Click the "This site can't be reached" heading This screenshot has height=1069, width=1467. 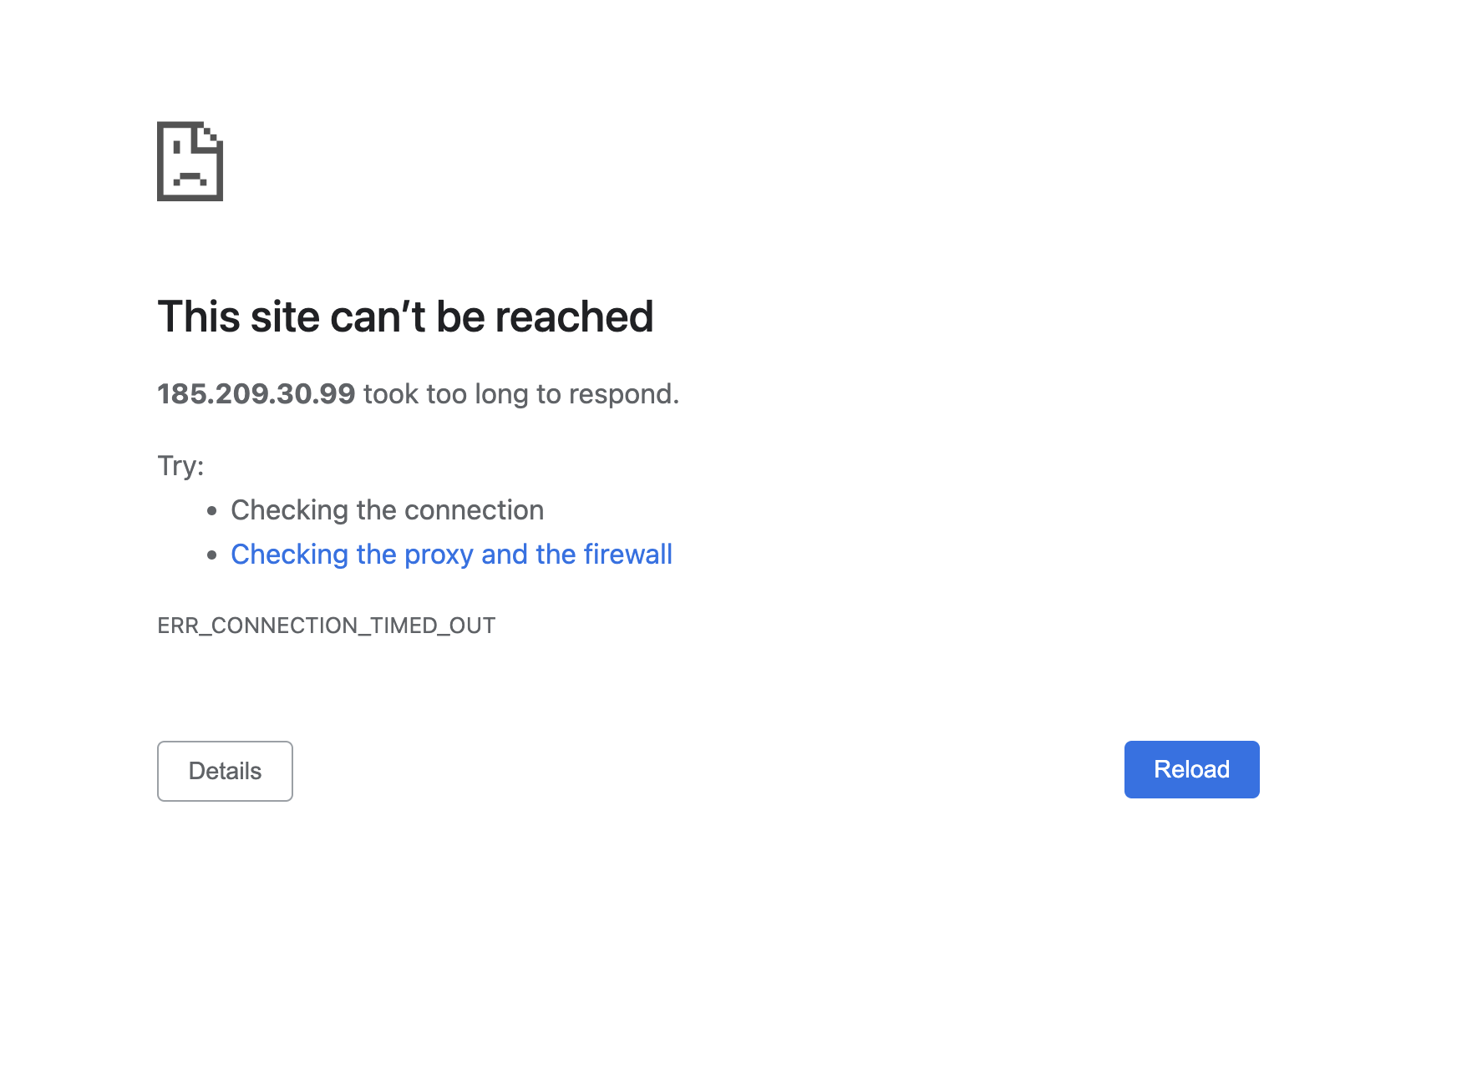[405, 317]
